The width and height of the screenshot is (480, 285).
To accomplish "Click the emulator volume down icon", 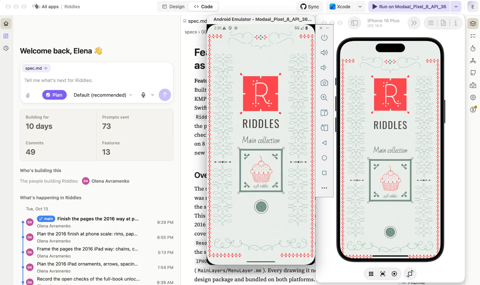I will [323, 68].
